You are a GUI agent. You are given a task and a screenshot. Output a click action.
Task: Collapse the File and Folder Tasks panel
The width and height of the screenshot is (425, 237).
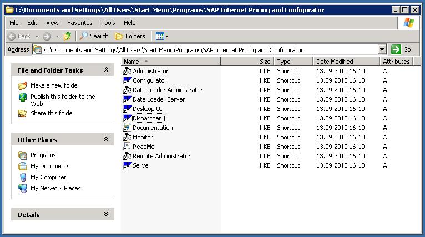[107, 70]
